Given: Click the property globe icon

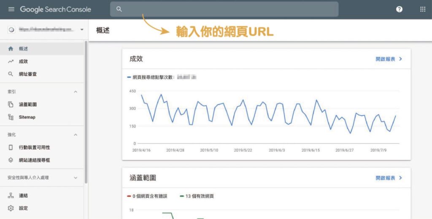Looking at the screenshot, I should [11, 30].
